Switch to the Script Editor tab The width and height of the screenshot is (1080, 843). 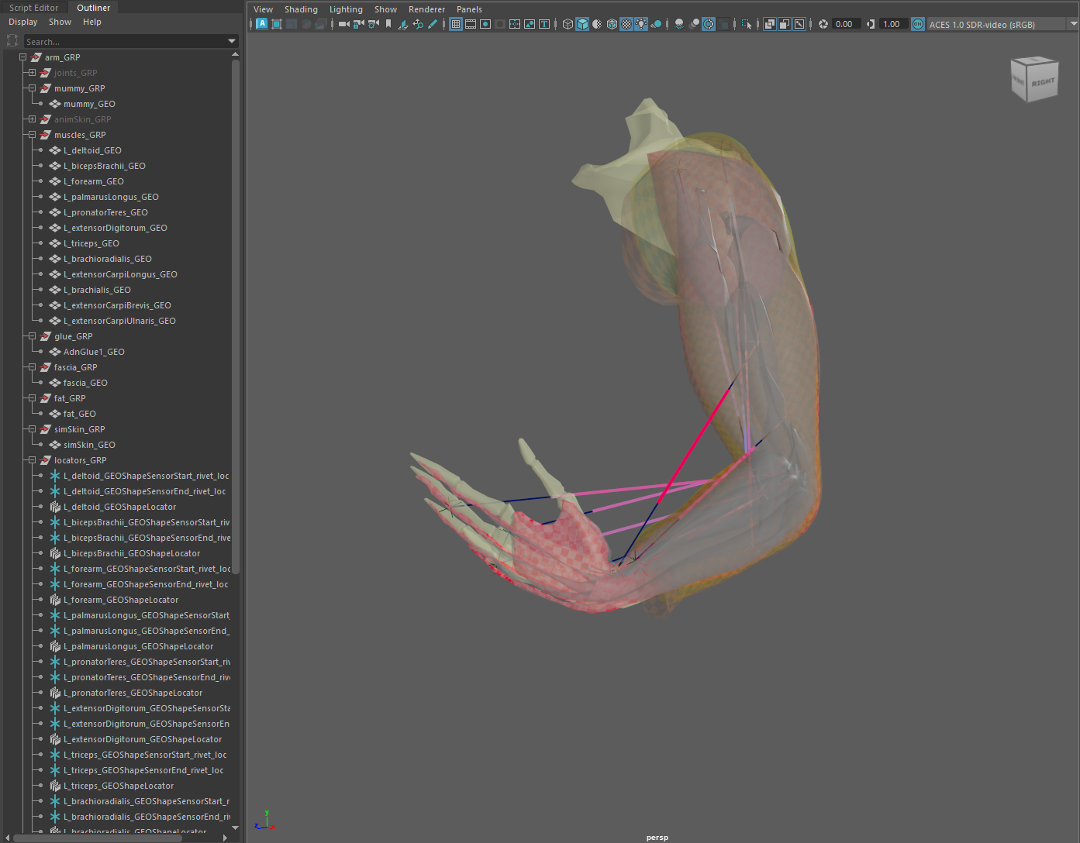[x=34, y=8]
